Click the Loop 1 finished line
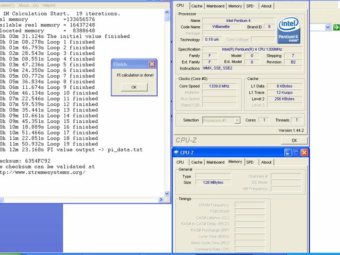 pyautogui.click(x=47, y=42)
